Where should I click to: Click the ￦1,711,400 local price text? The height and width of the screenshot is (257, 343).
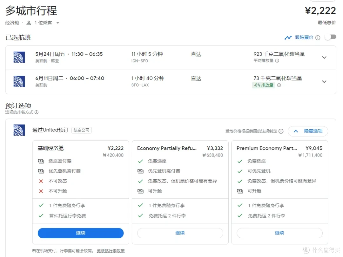pos(310,155)
